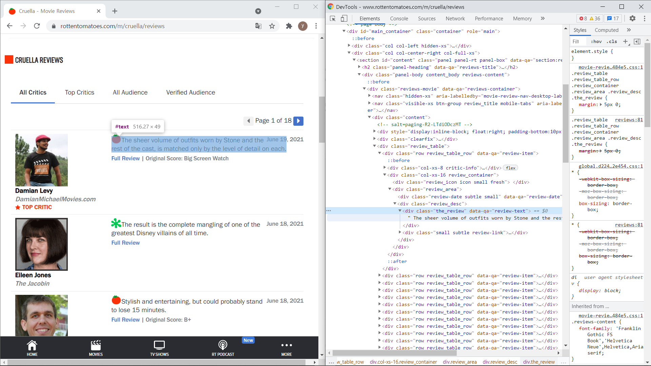This screenshot has width=651, height=366.
Task: Open DevTools settings gear
Action: (632, 19)
